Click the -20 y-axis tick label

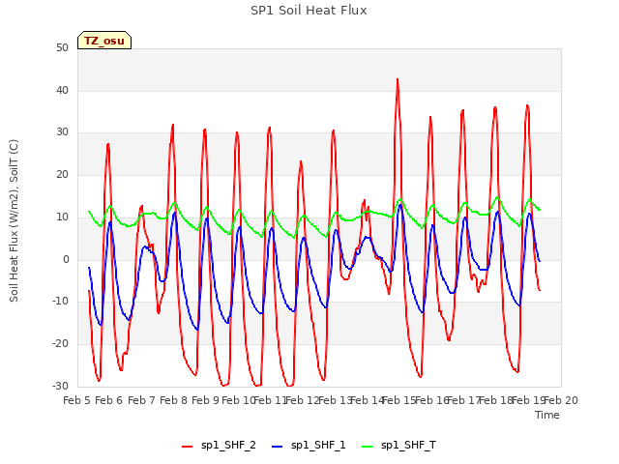pyautogui.click(x=60, y=344)
